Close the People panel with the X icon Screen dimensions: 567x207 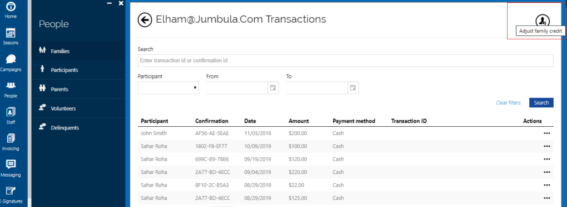[x=121, y=3]
